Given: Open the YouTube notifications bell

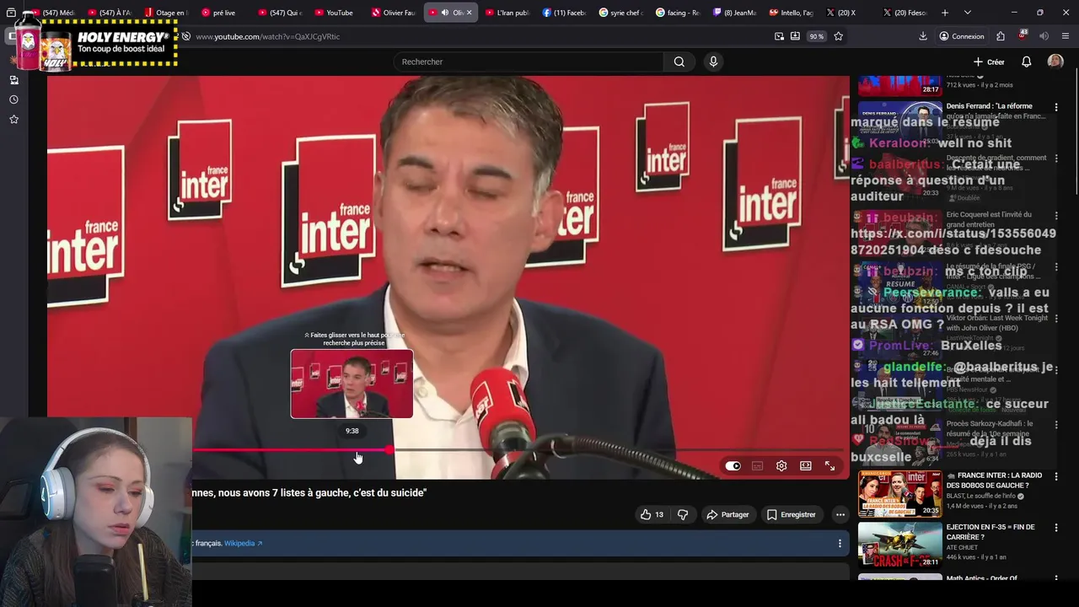Looking at the screenshot, I should pos(1026,62).
